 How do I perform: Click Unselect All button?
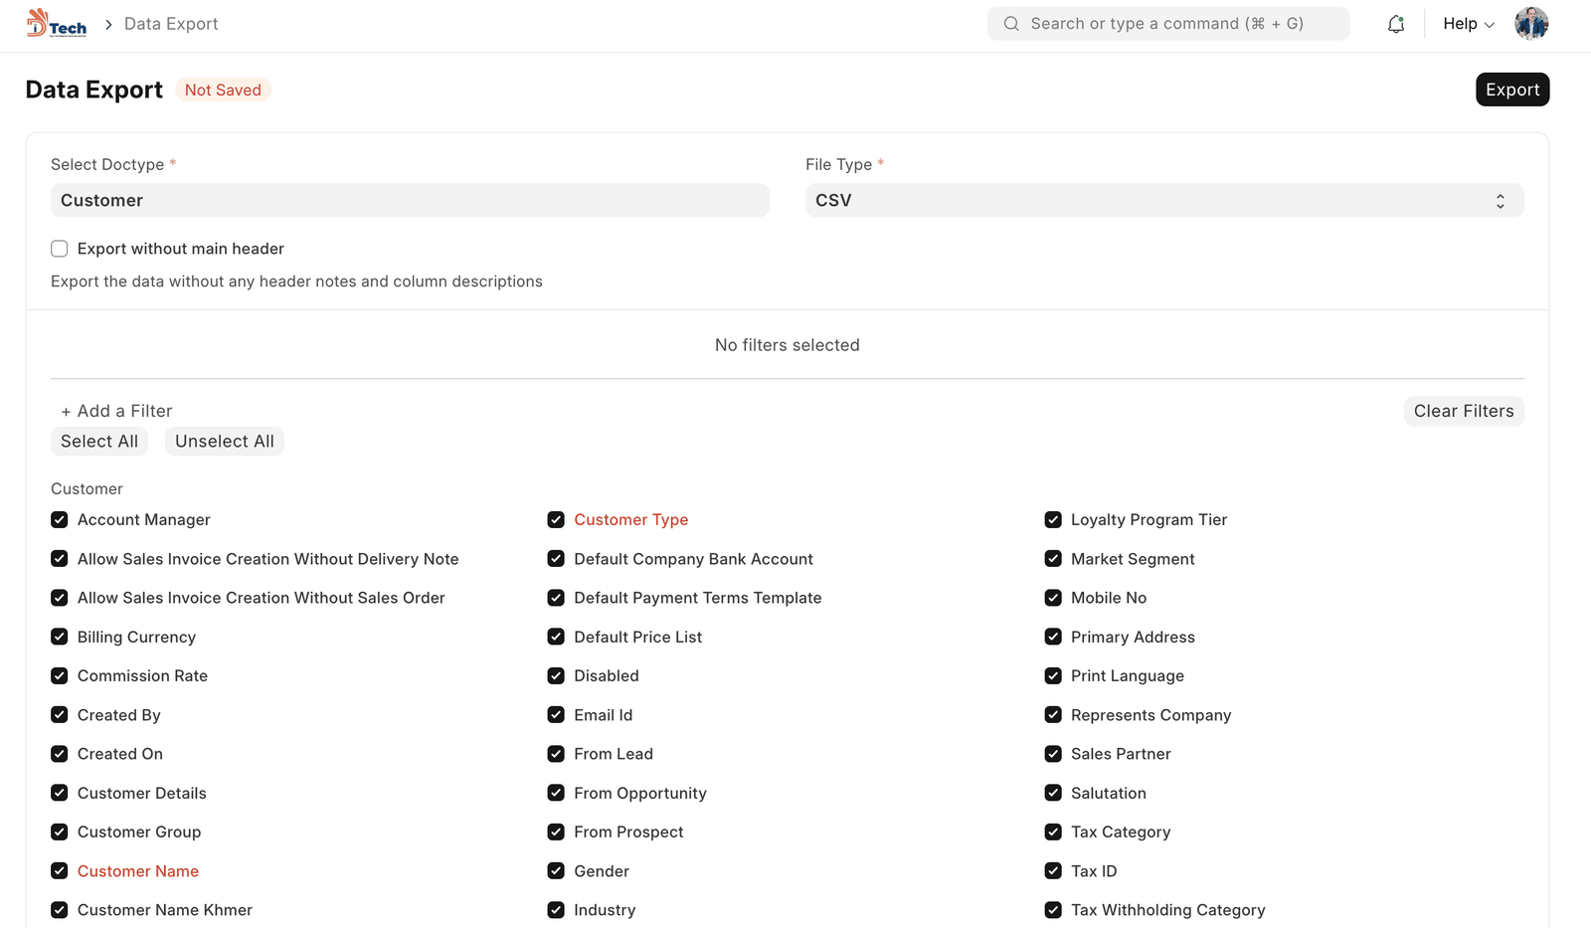[225, 442]
